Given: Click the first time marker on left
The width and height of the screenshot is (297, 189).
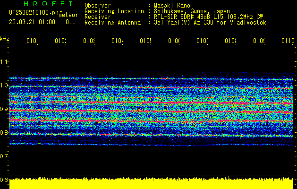Looking at the screenshot, I should click(32, 41).
